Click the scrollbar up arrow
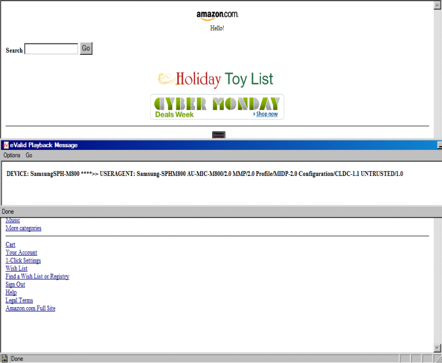Image resolution: width=442 pixels, height=363 pixels. (x=437, y=6)
